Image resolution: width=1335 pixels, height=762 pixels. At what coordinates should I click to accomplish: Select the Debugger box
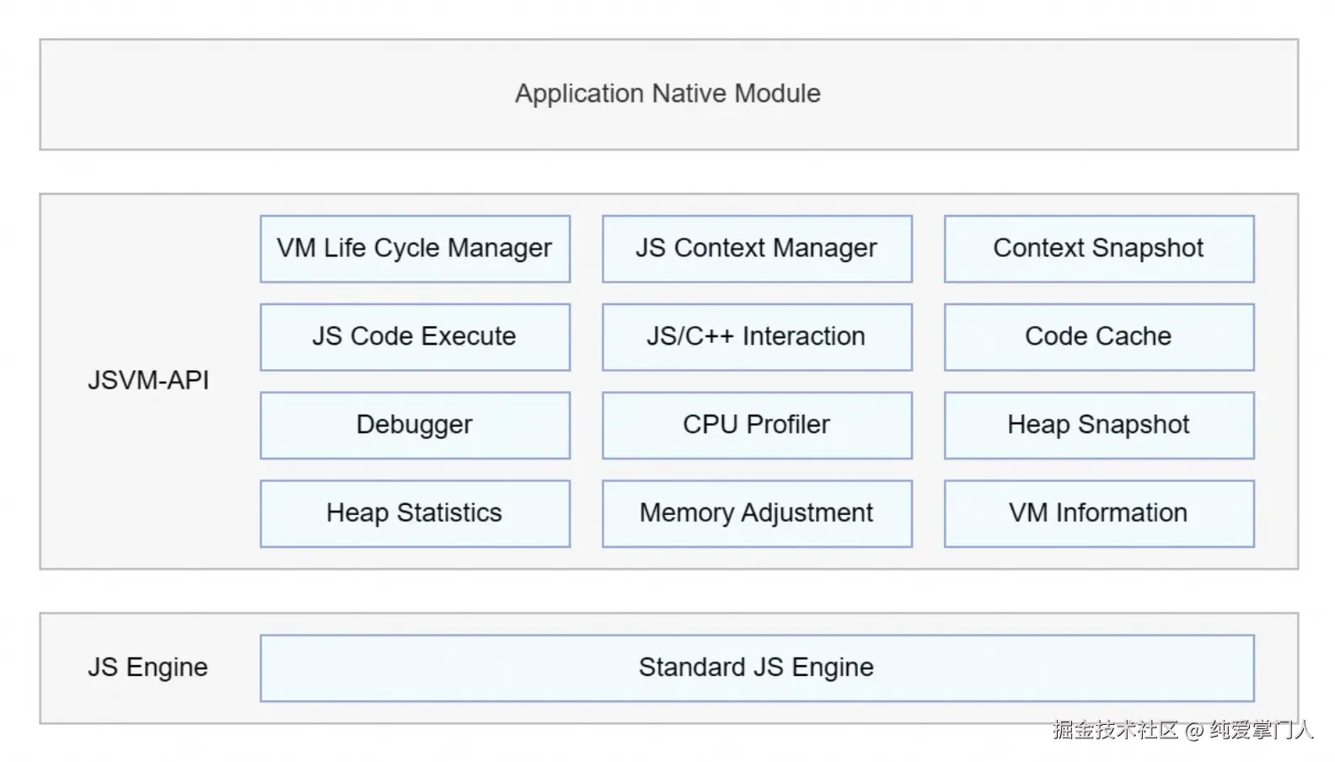click(415, 425)
